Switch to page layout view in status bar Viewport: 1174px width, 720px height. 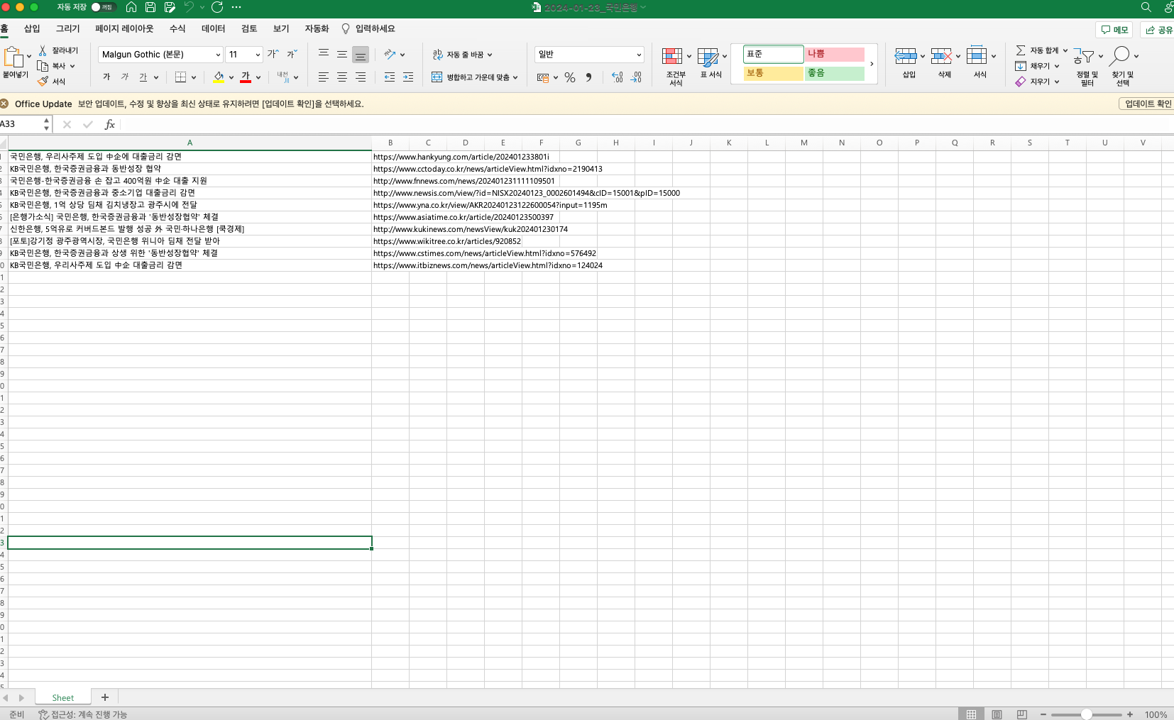[997, 714]
